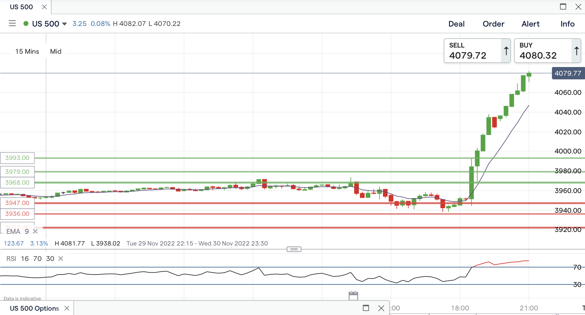Click the H 4081.77 range high value
This screenshot has height=315, width=585.
point(70,243)
